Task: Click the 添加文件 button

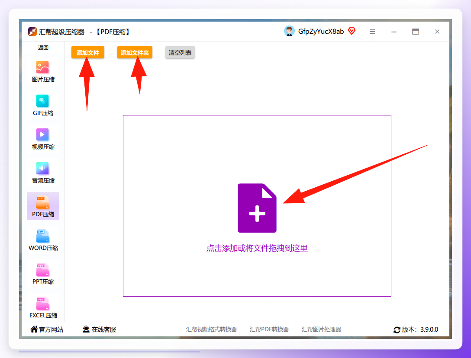Action: (x=88, y=52)
